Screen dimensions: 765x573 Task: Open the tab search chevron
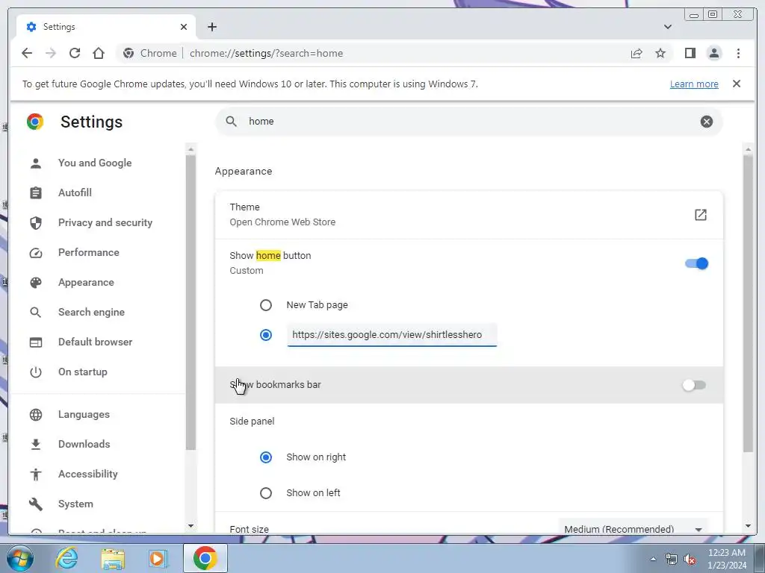click(x=667, y=27)
